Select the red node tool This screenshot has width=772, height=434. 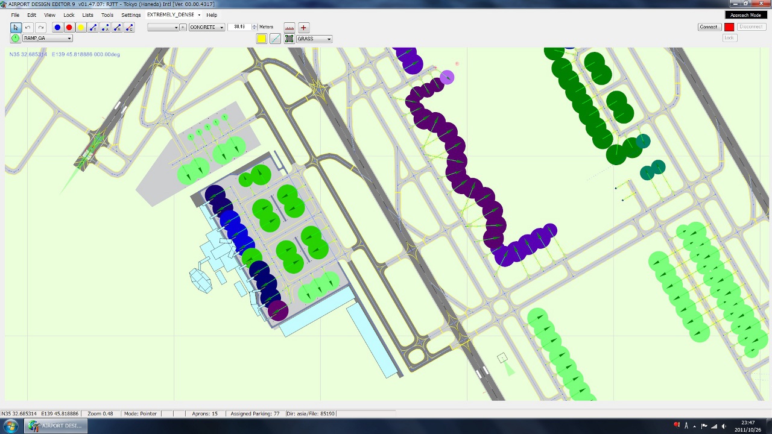pyautogui.click(x=69, y=27)
